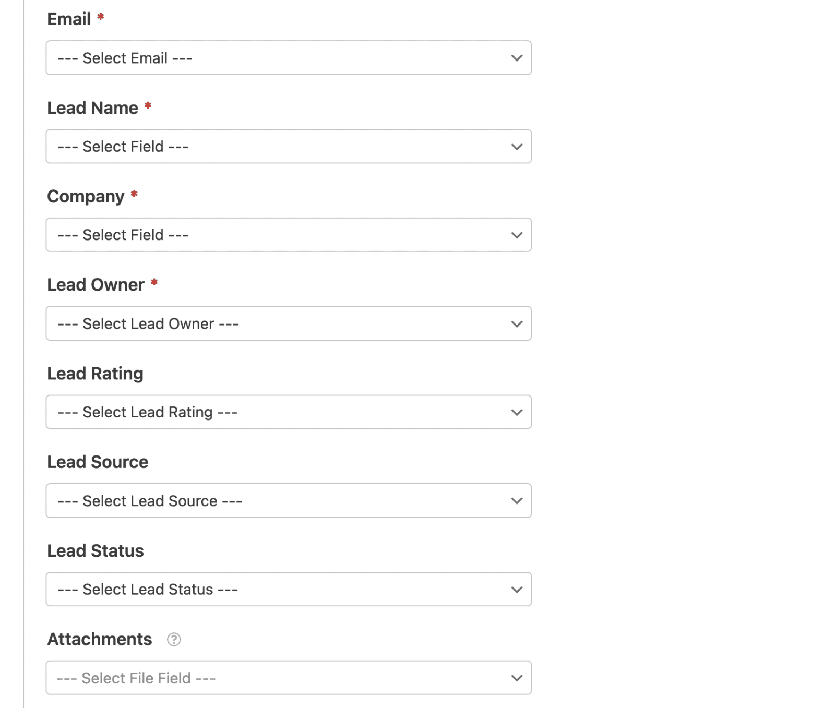The image size is (835, 708).
Task: Expand the Select Lead Owner combo box
Action: coord(289,323)
